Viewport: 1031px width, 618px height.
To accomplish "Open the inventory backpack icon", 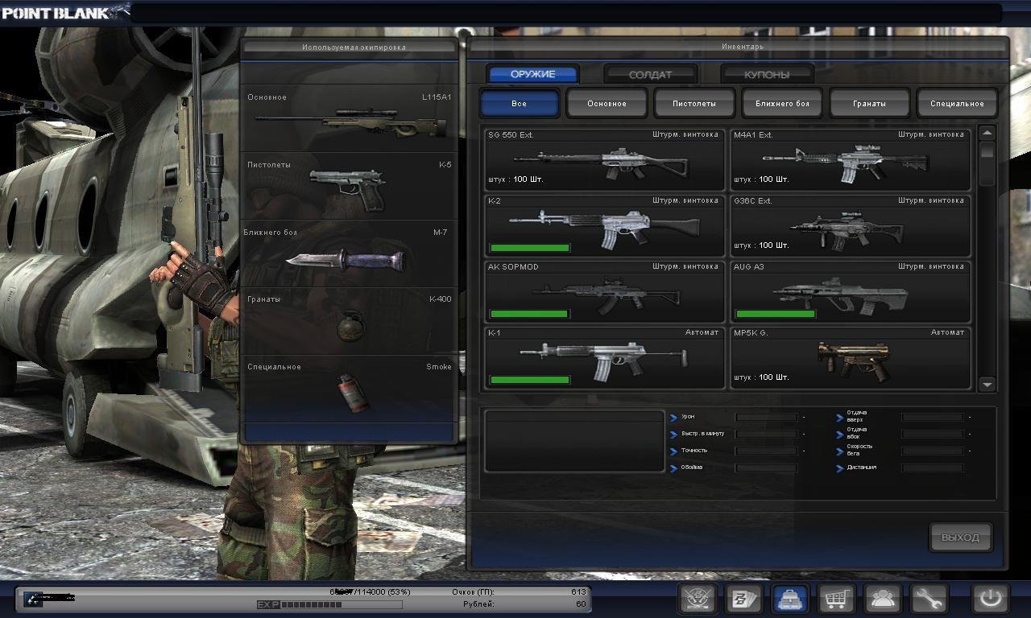I will pyautogui.click(x=790, y=599).
